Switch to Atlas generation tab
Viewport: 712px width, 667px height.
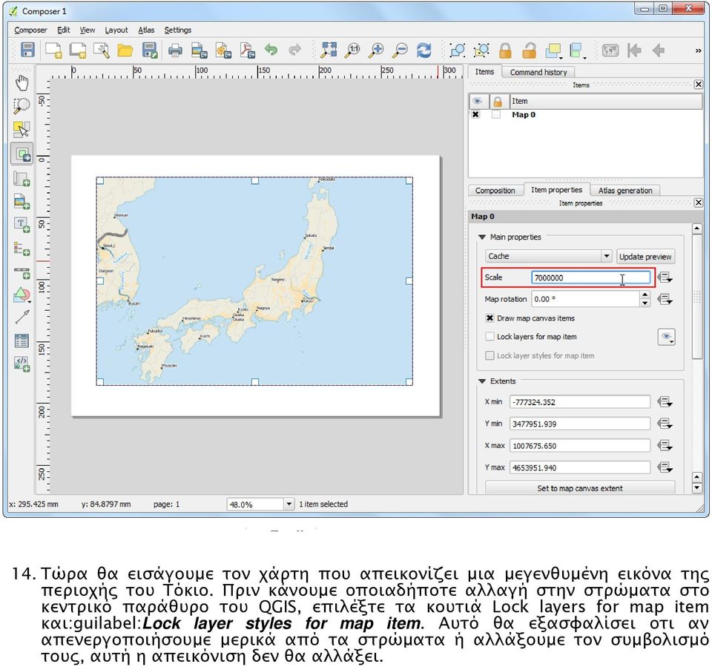(624, 191)
